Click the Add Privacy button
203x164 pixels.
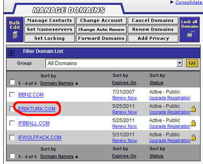[153, 39]
